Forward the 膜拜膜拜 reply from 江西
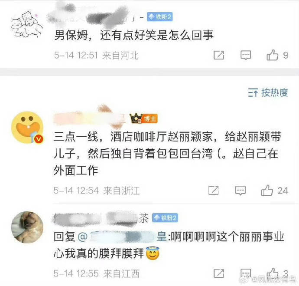 pyautogui.click(x=219, y=273)
